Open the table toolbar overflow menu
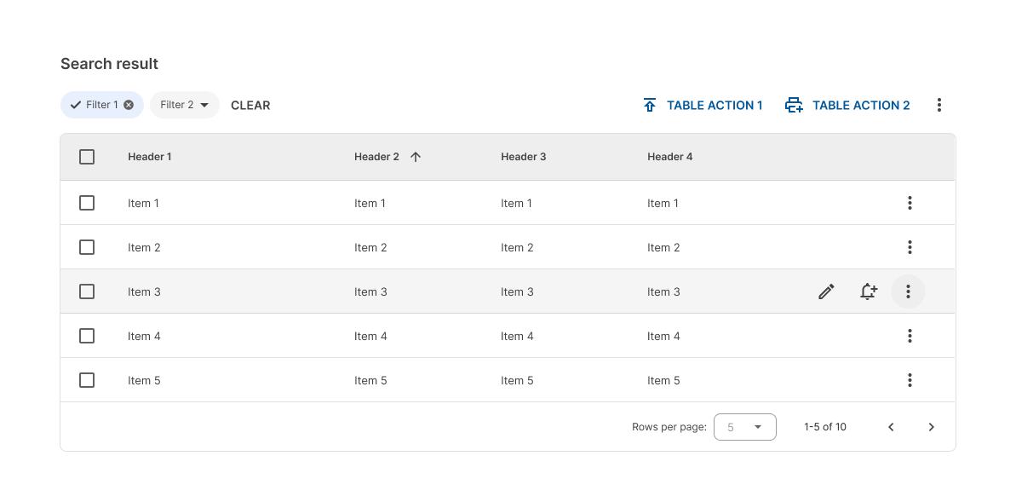The image size is (1016, 502). (939, 105)
